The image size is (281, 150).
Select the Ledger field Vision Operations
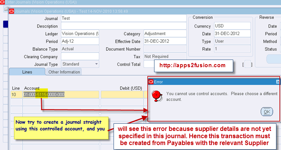coord(80,34)
